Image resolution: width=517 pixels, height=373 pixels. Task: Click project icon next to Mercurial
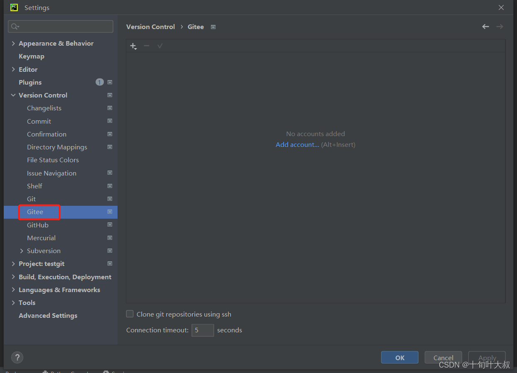tap(110, 238)
